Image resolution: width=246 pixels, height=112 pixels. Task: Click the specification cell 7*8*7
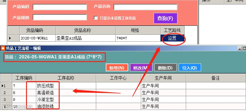point(138,38)
